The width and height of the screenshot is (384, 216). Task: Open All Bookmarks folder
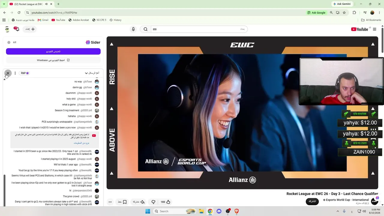pyautogui.click(x=371, y=20)
